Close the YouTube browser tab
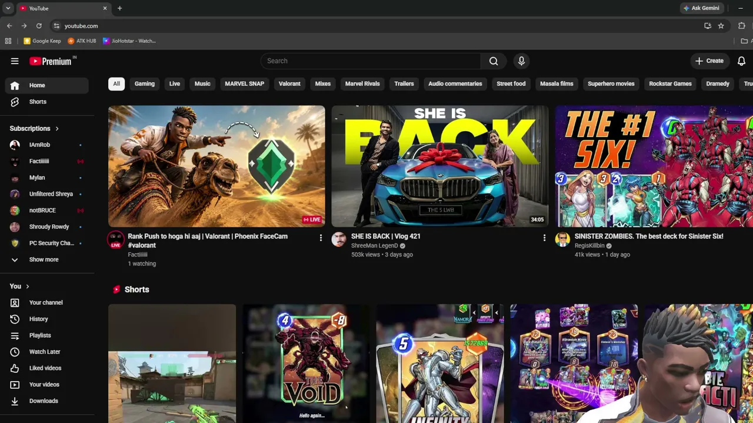 pos(105,8)
